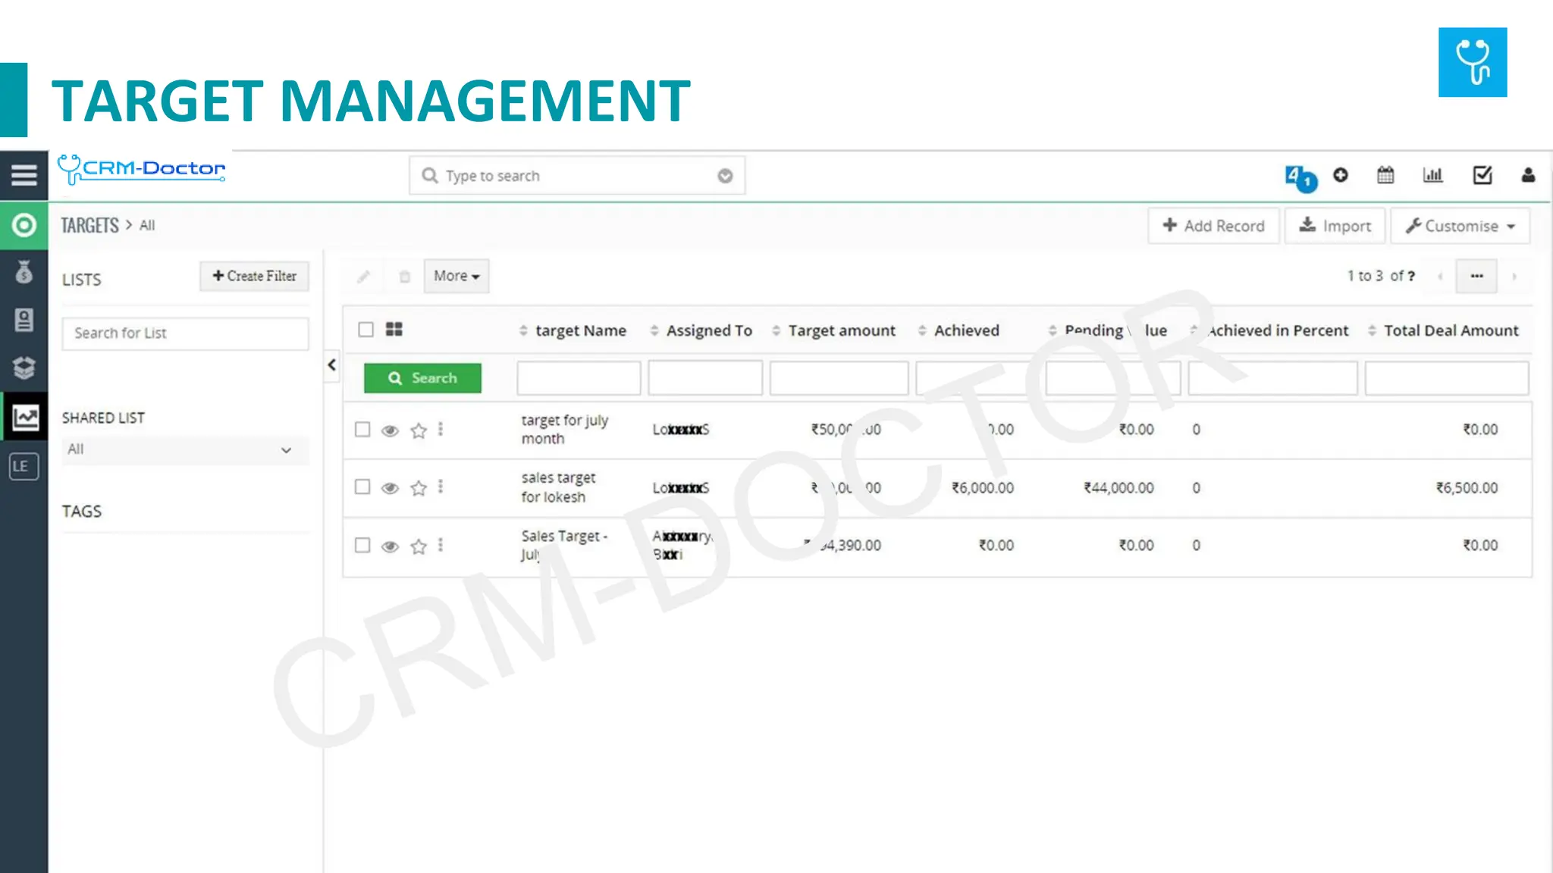The width and height of the screenshot is (1553, 873).
Task: Star the 'target for july month' record
Action: [419, 430]
